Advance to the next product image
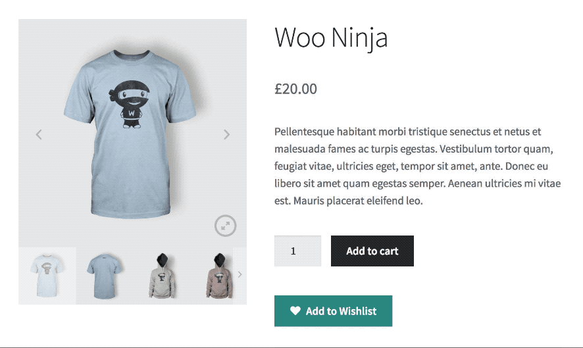 [226, 135]
